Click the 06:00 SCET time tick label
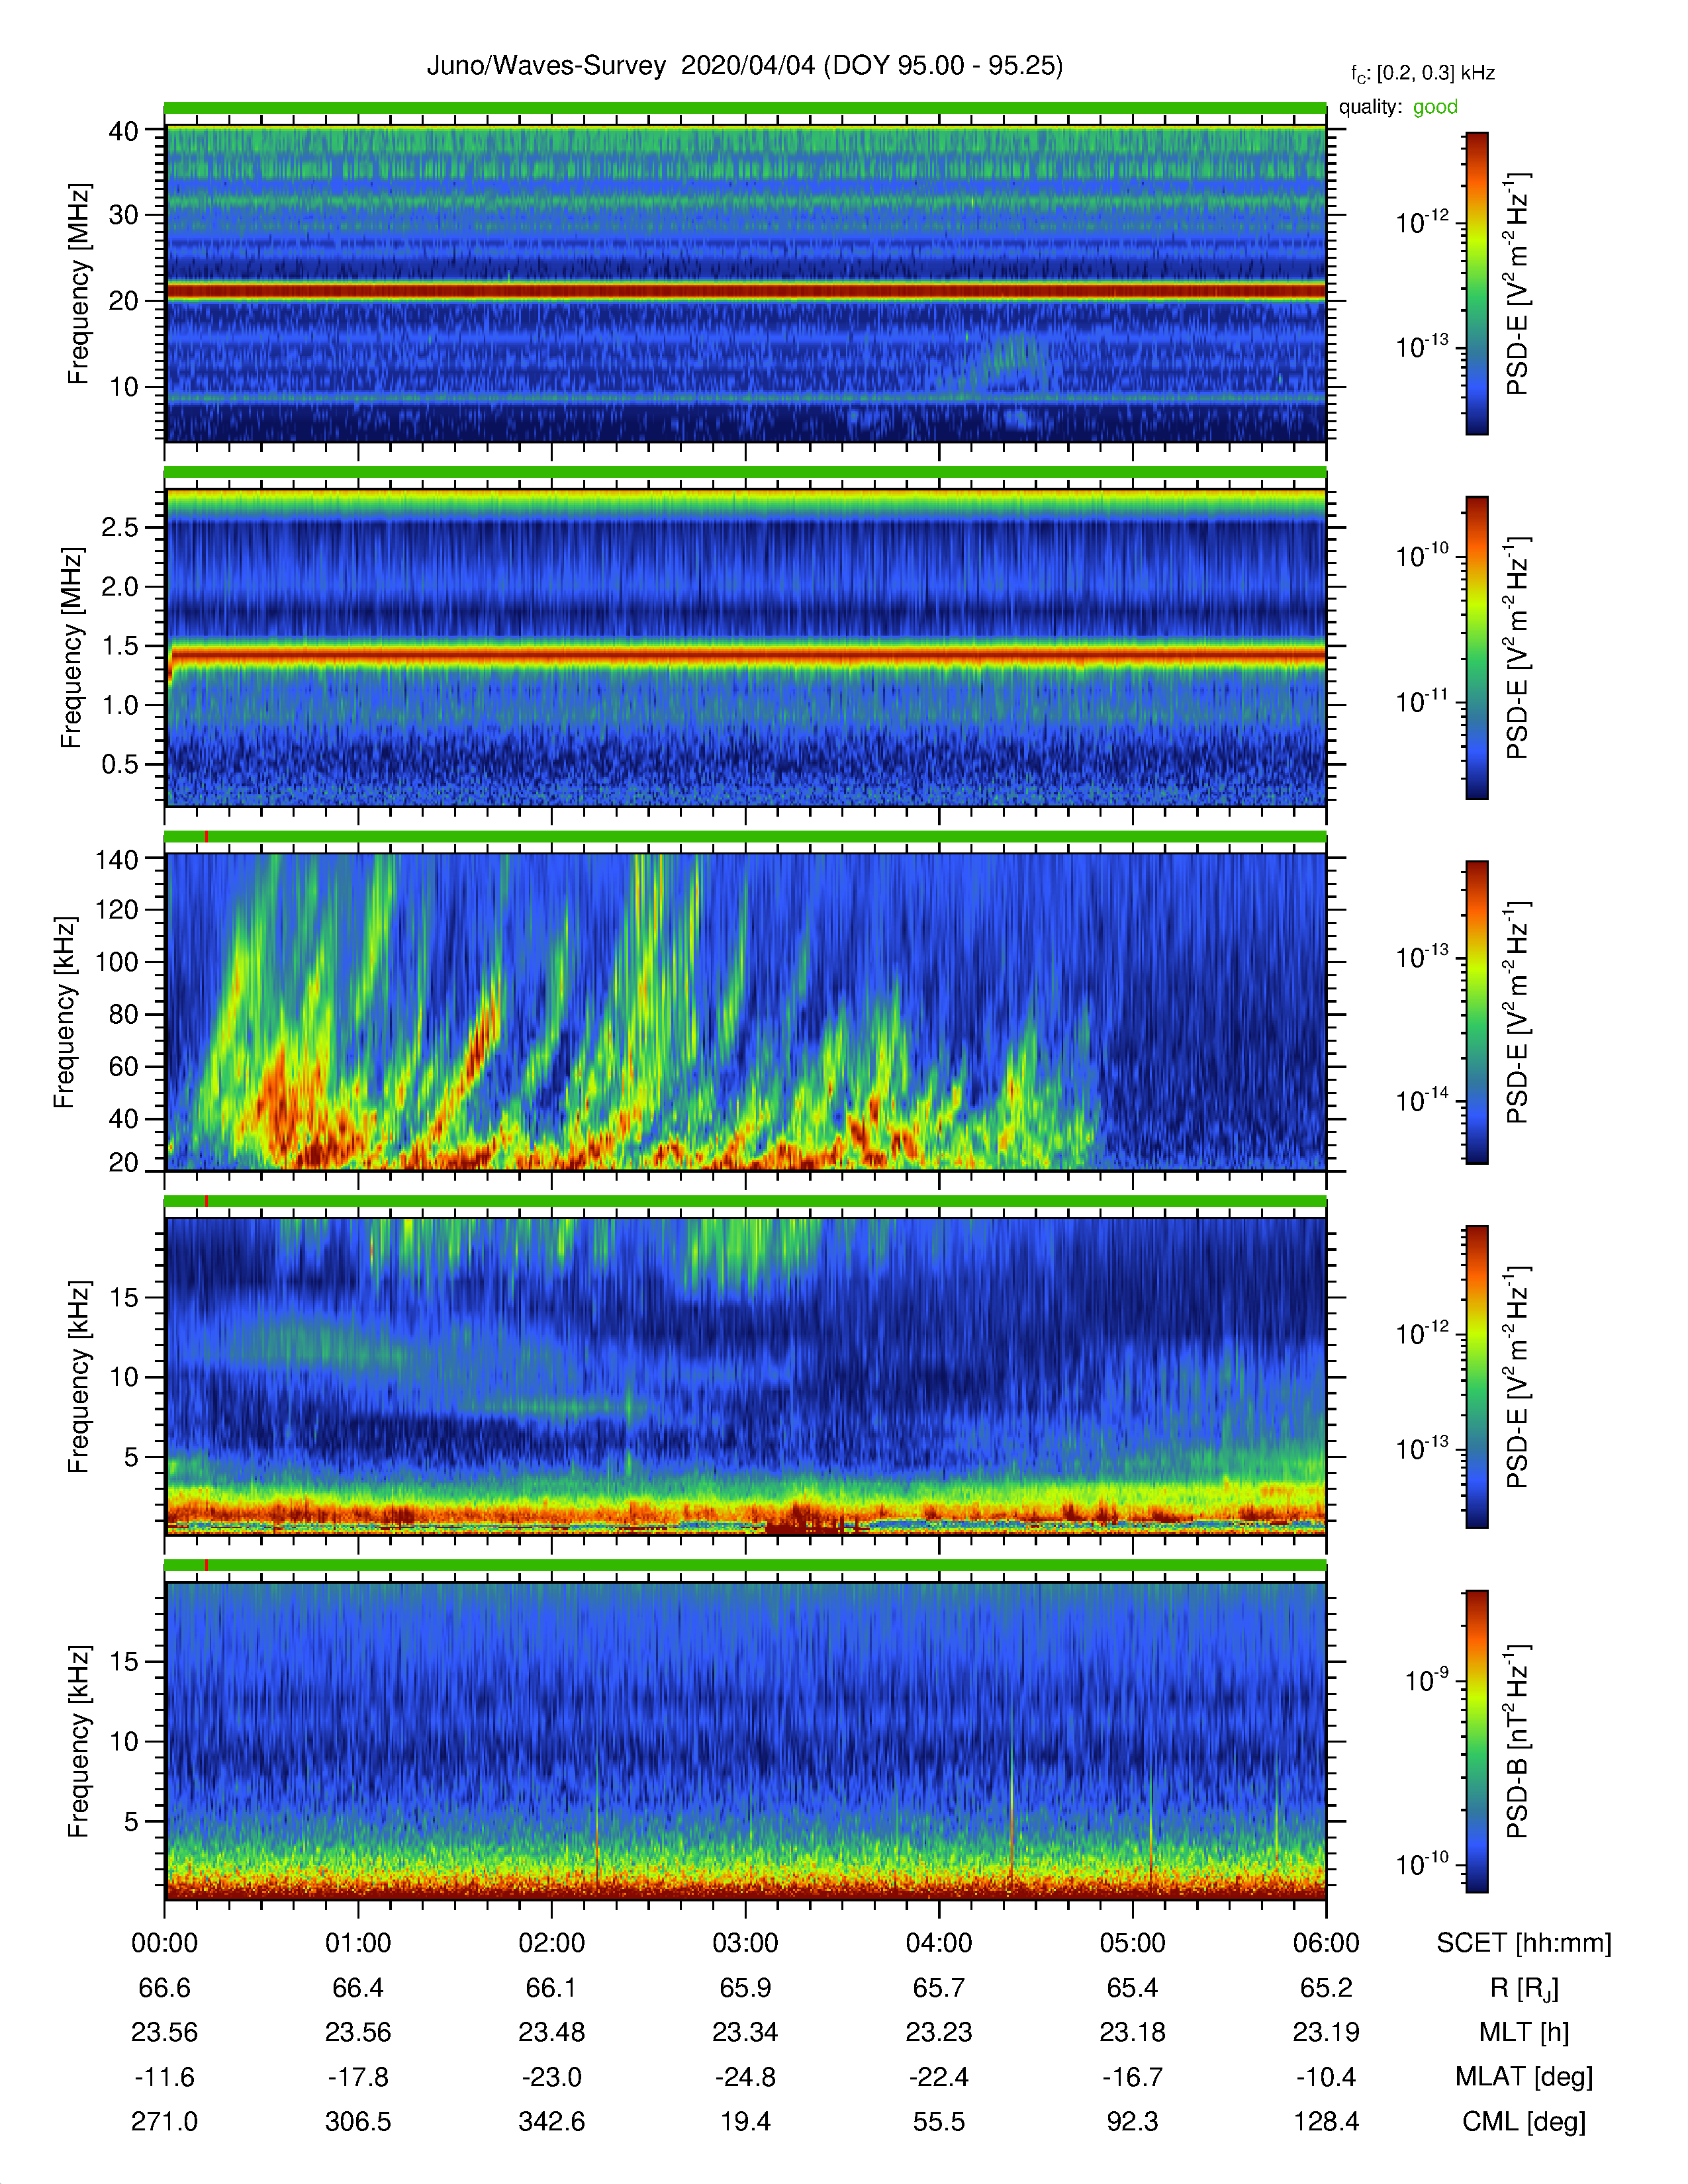Image resolution: width=1688 pixels, height=2184 pixels. coord(1326,1943)
